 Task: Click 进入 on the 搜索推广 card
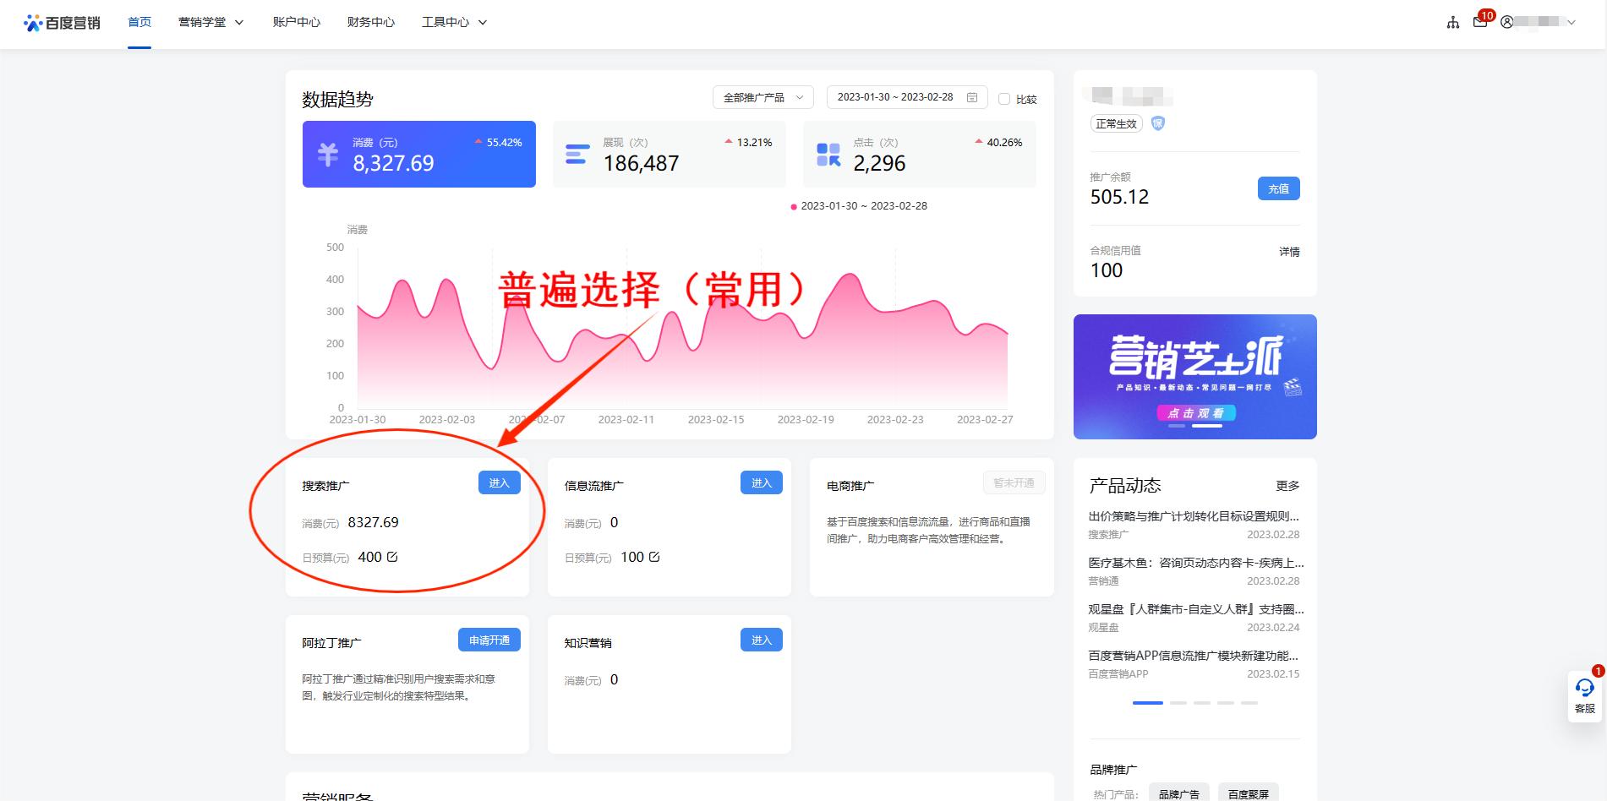pos(499,482)
